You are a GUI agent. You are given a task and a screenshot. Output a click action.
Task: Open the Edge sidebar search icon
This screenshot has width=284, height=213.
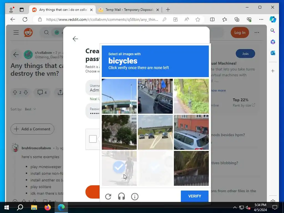point(273,31)
